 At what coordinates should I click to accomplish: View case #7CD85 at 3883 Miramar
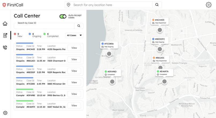coord(74,82)
